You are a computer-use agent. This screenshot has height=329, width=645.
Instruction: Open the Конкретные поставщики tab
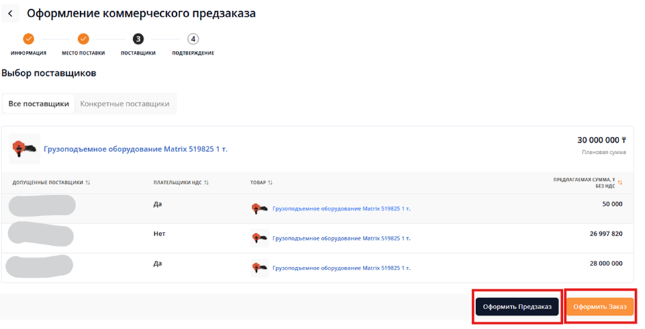[124, 104]
